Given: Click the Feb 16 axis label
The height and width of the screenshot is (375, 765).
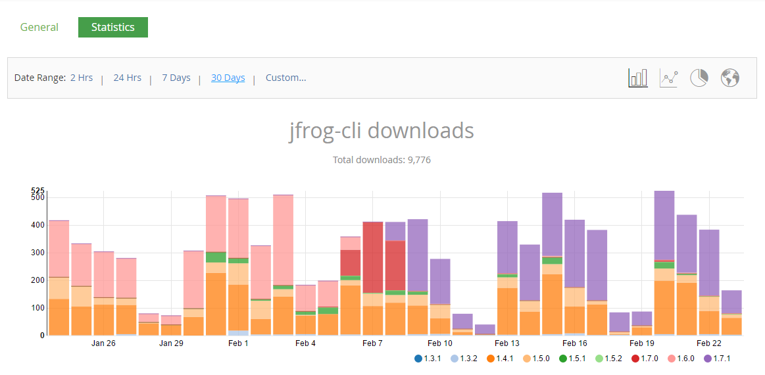Looking at the screenshot, I should [x=575, y=343].
